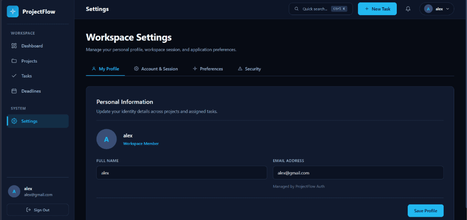Click the Workspace Member role label
Viewport: 467px width, 220px height.
(x=141, y=144)
